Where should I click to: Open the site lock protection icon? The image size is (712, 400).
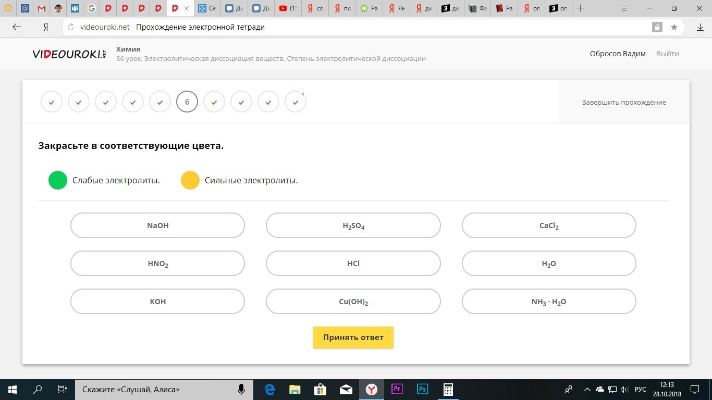click(x=657, y=27)
